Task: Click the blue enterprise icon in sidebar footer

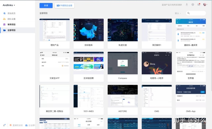Action: click(x=26, y=125)
